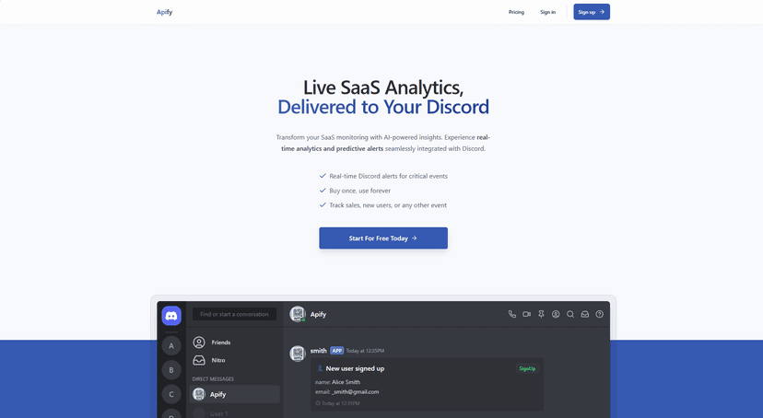Click smith's bot avatar beside the message
This screenshot has width=763, height=418.
pyautogui.click(x=298, y=354)
